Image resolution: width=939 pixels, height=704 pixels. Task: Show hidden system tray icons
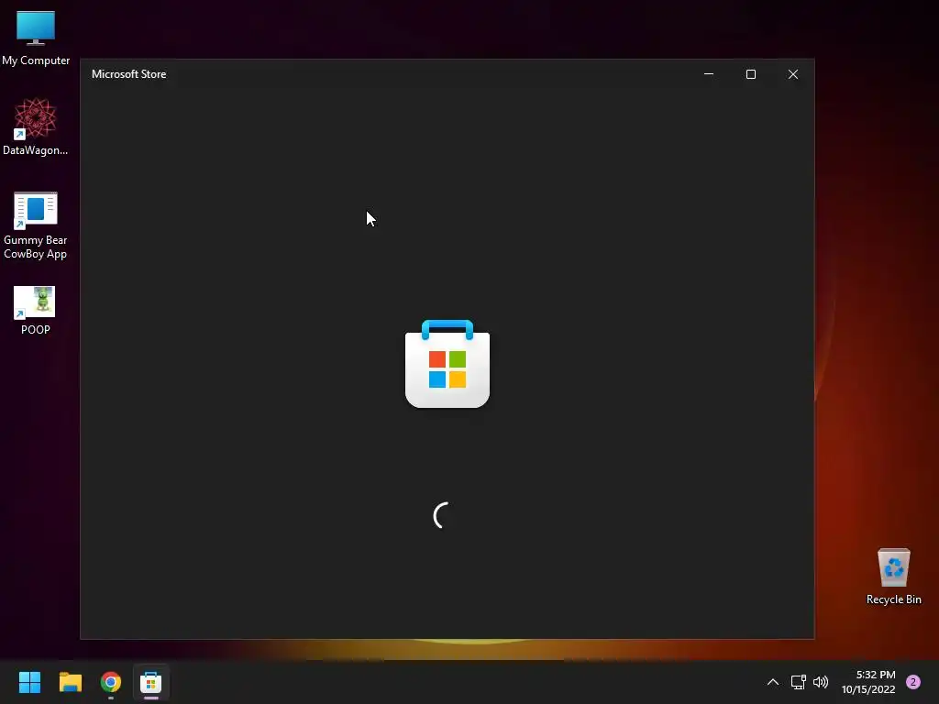tap(772, 682)
